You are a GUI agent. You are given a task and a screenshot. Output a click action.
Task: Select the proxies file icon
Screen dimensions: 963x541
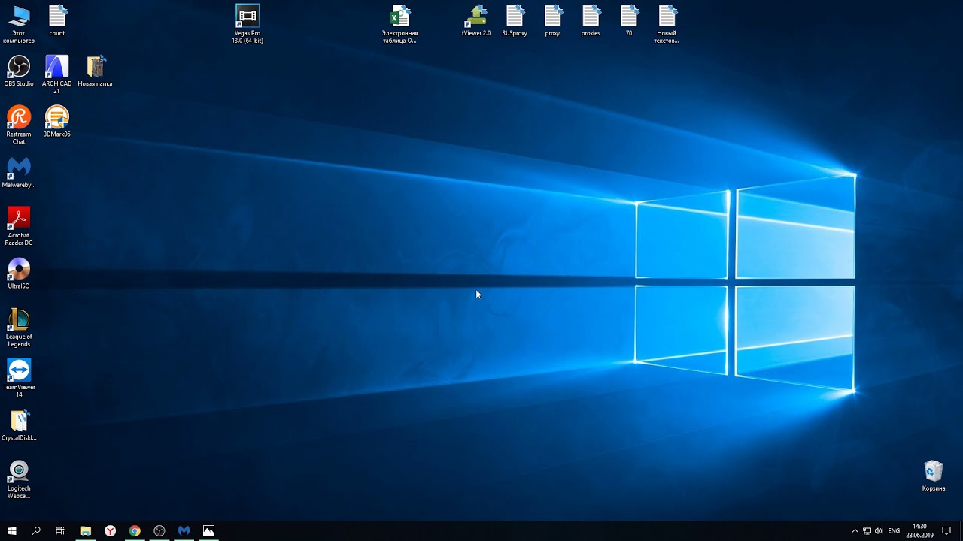pos(591,20)
